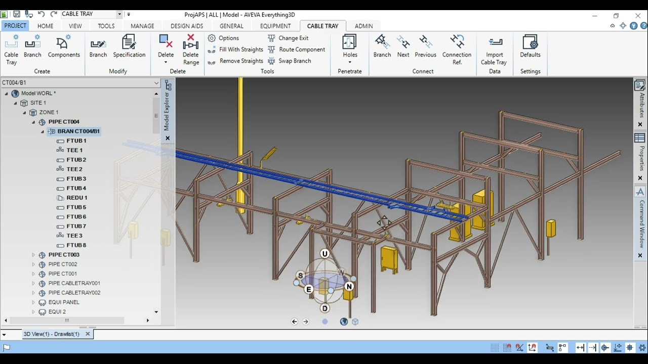Toggle dashed-arrow offset constraint in status bar
Image resolution: width=648 pixels, height=364 pixels.
[x=593, y=347]
